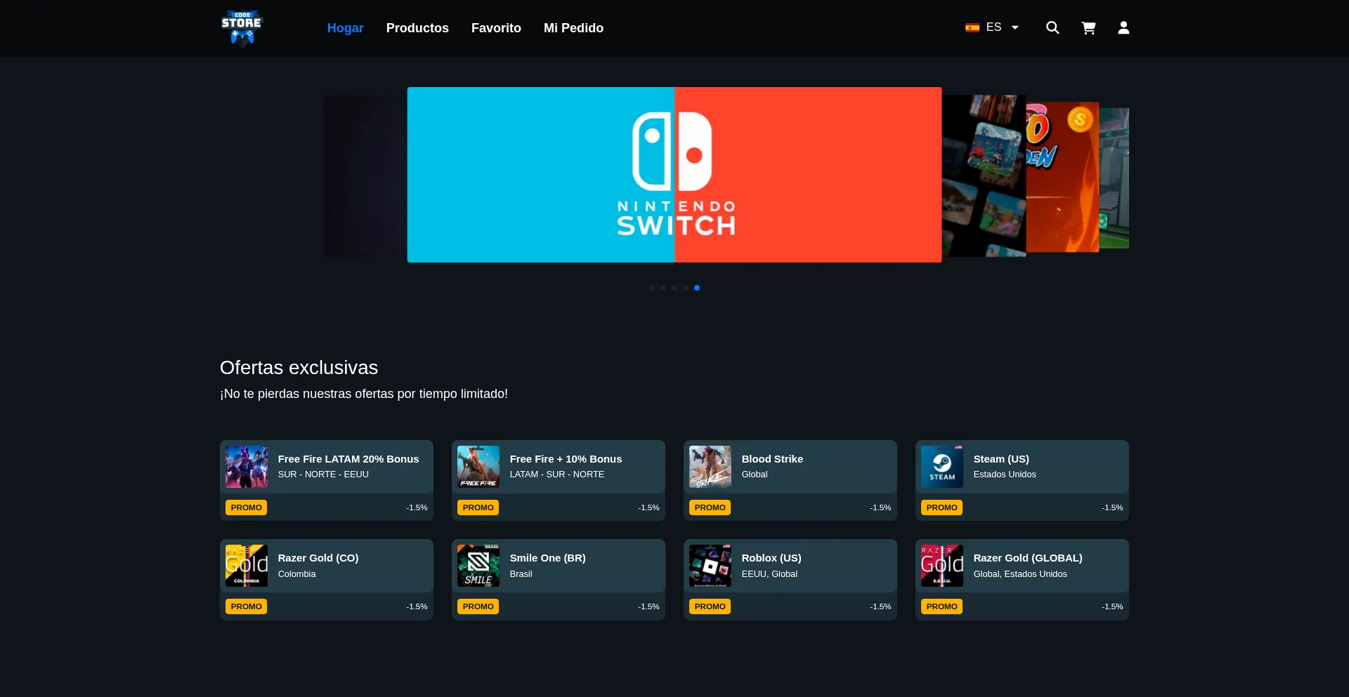The image size is (1349, 697).
Task: Click 'SUR - NORTE - EEUU' region text
Action: (x=323, y=474)
